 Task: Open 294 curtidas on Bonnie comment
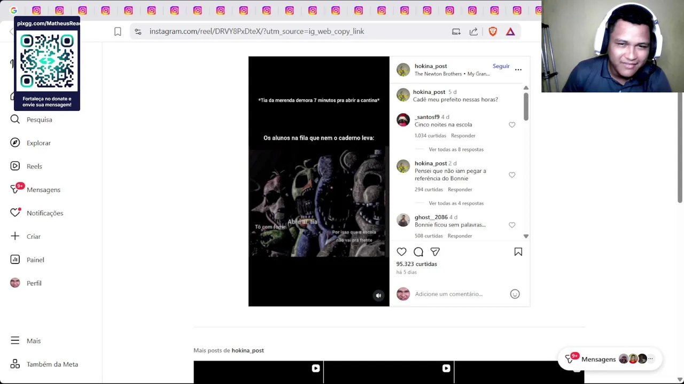[429, 189]
